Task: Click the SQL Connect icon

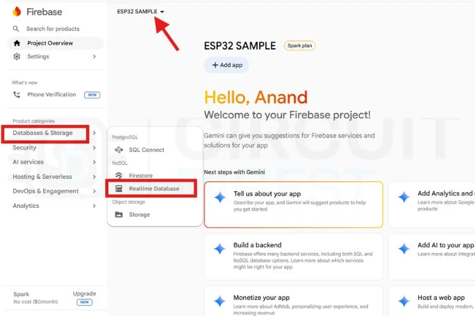Action: click(119, 150)
